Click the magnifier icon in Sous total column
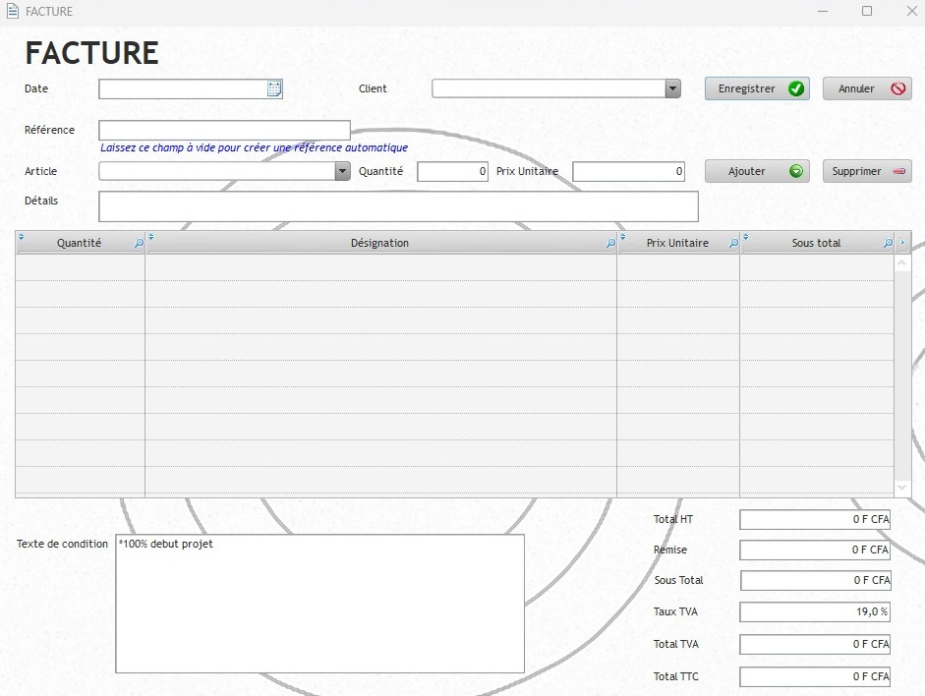925x696 pixels. [x=888, y=244]
